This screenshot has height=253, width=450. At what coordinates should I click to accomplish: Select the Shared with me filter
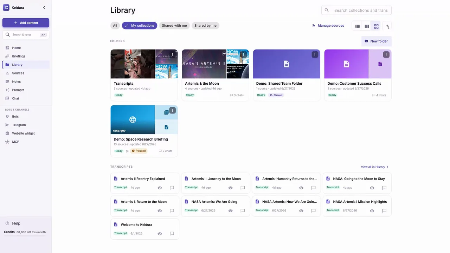tap(174, 26)
